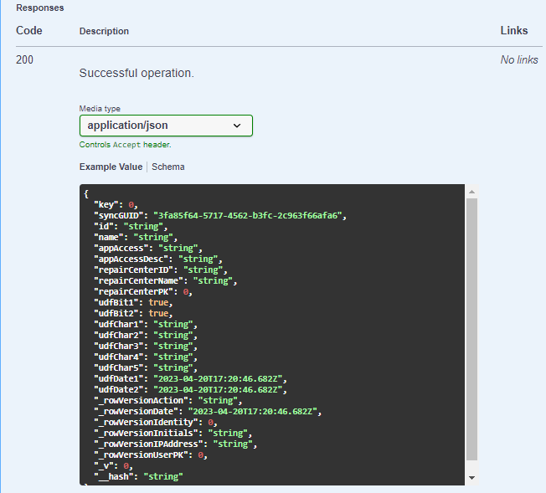The height and width of the screenshot is (493, 546).
Task: Click the "udfChar1" line
Action: tap(146, 324)
